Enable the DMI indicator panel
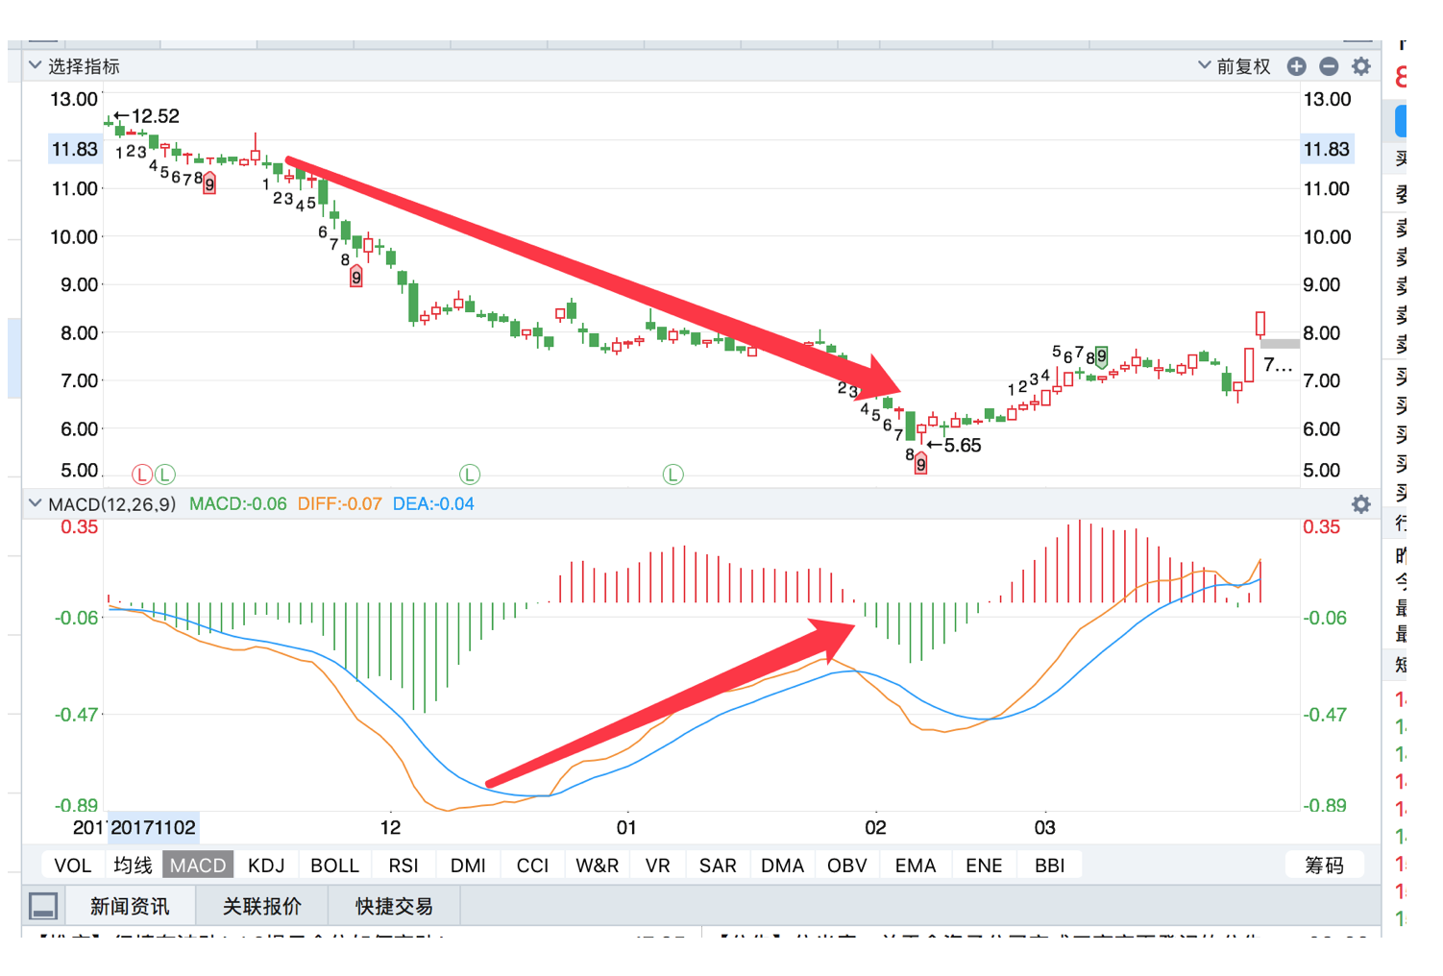This screenshot has height=976, width=1443. tap(468, 865)
